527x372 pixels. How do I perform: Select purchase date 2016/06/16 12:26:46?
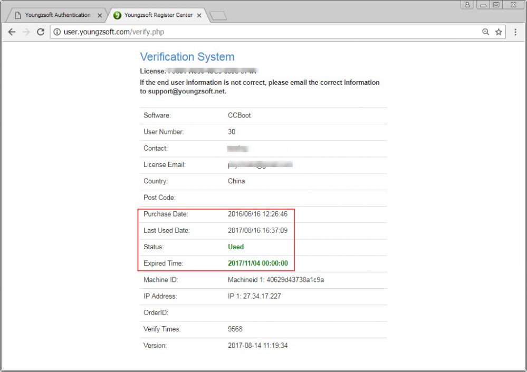258,214
